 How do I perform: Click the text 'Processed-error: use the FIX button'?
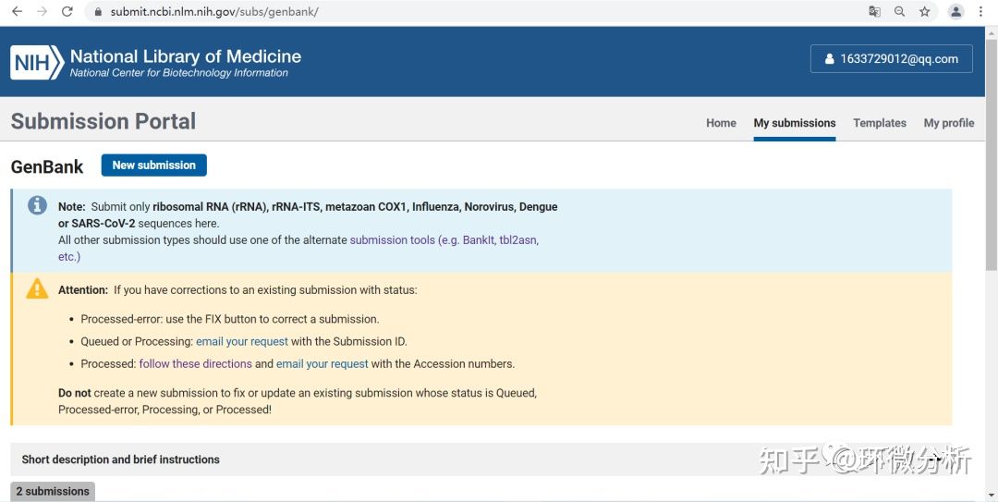[172, 319]
